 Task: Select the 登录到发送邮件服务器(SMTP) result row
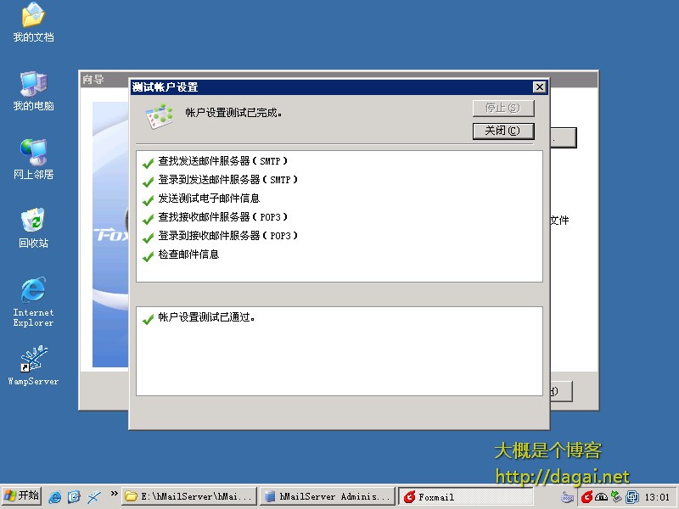[x=227, y=180]
